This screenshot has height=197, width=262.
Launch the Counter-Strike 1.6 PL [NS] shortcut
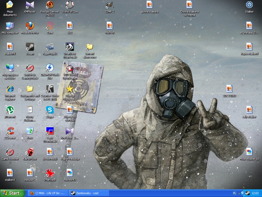point(50,89)
